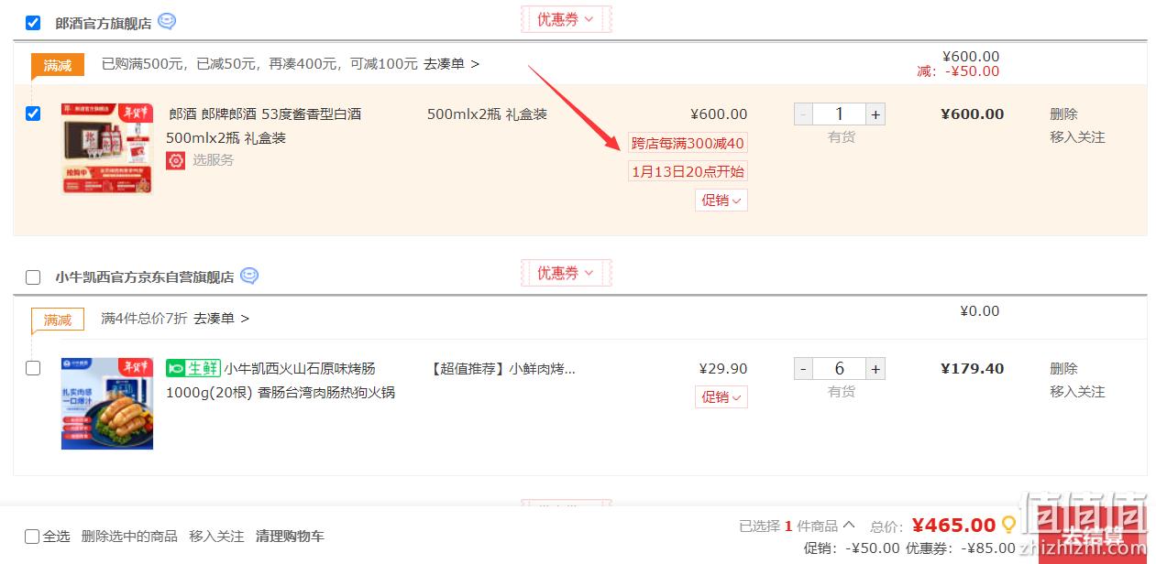This screenshot has width=1156, height=564.
Task: Increase quantity of 烤肠 item
Action: click(875, 368)
